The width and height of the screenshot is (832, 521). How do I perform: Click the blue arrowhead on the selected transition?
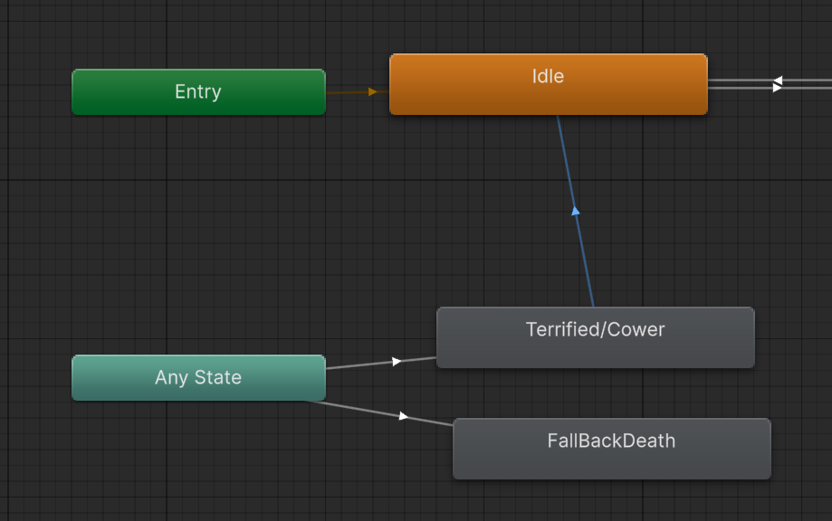click(x=575, y=211)
